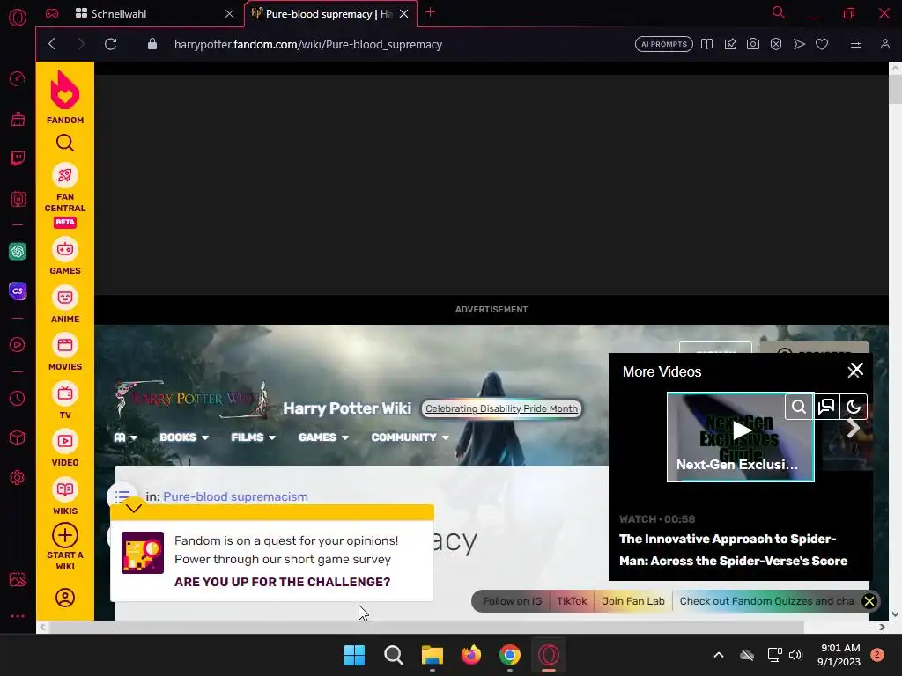This screenshot has height=676, width=902.
Task: Expand the Books dropdown menu
Action: pyautogui.click(x=184, y=437)
